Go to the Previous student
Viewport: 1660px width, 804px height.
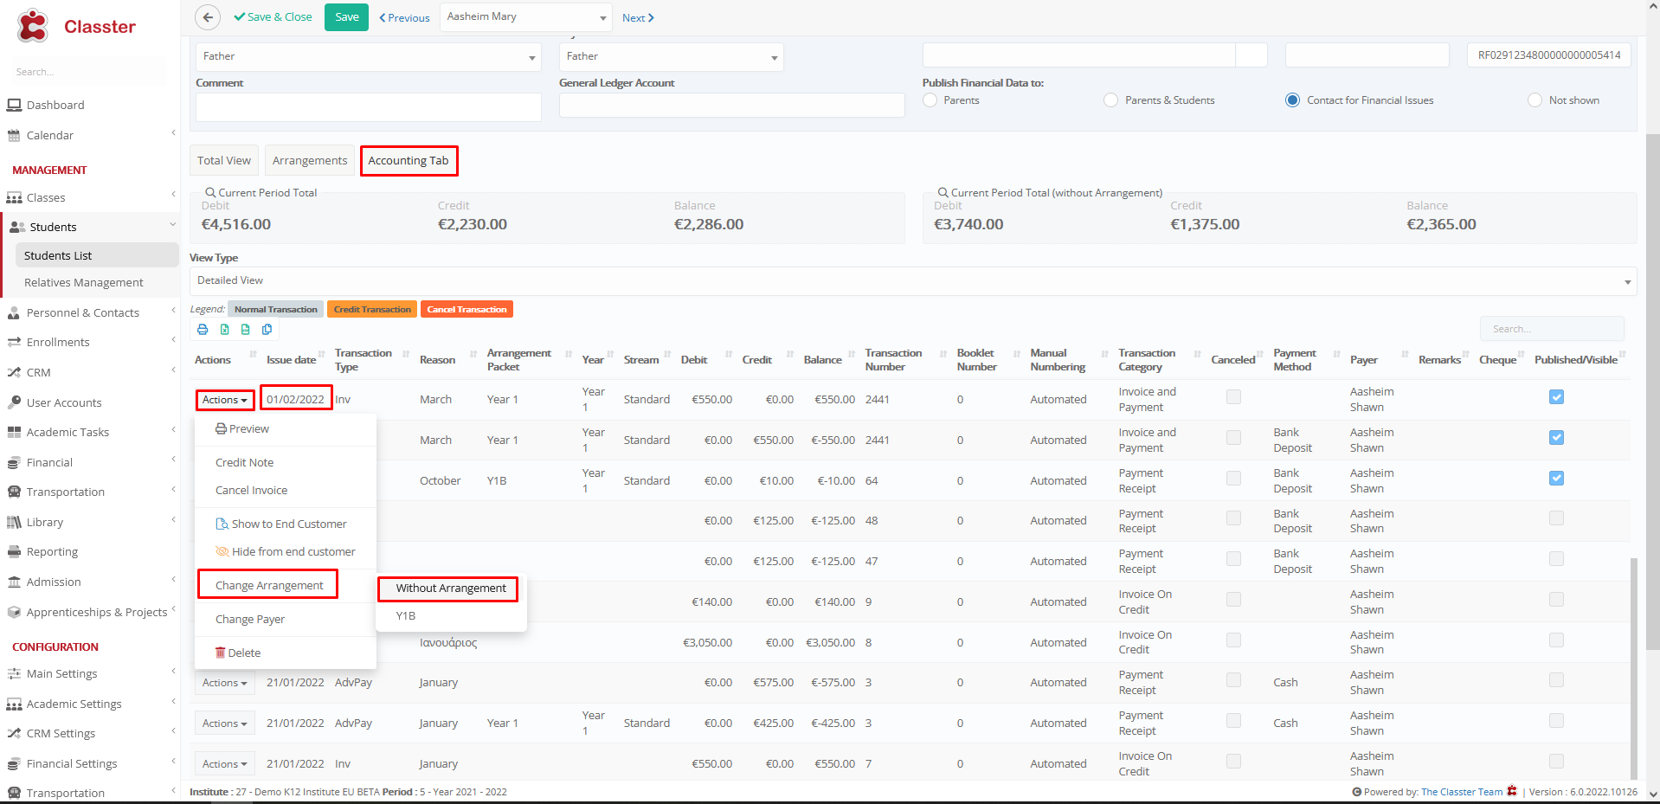pos(404,18)
